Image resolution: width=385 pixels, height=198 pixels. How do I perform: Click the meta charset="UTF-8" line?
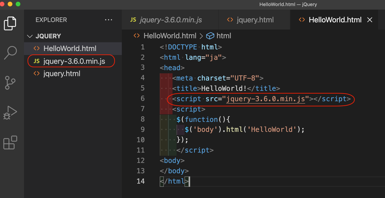pyautogui.click(x=218, y=78)
